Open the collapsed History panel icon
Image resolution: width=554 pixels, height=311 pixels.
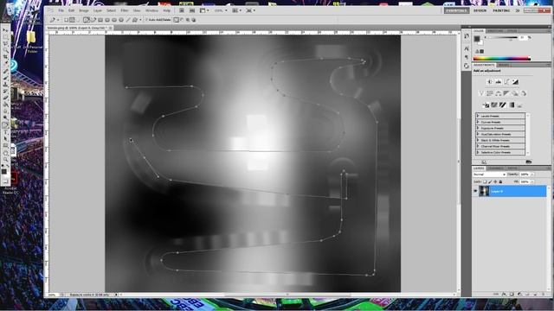[467, 36]
